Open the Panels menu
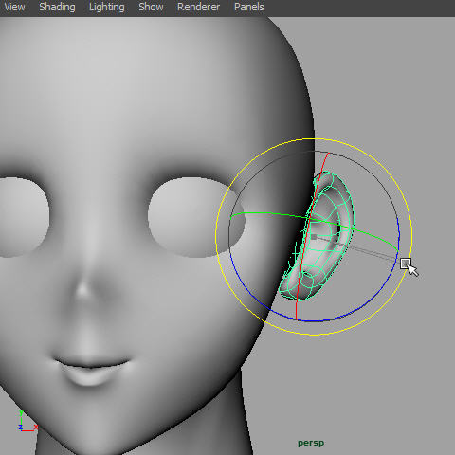 (x=249, y=7)
